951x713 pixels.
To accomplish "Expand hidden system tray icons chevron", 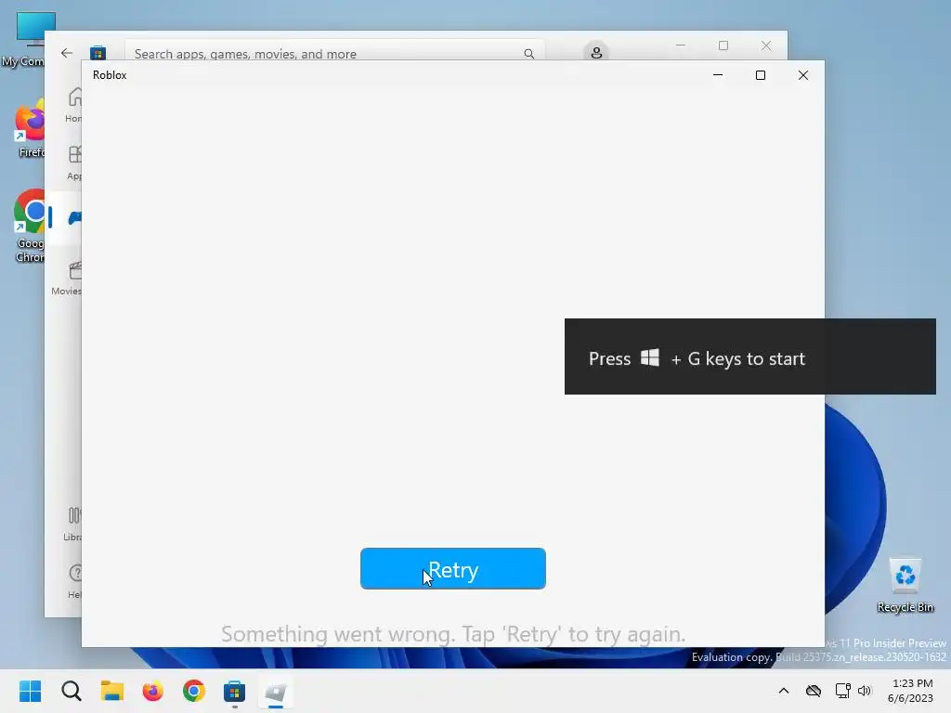I will 784,691.
